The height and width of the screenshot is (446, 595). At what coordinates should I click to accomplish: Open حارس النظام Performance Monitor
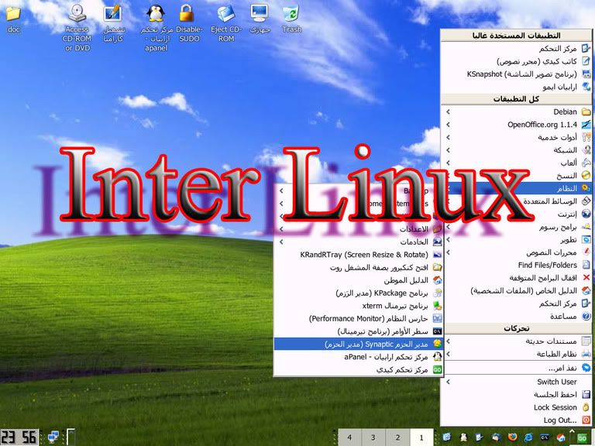(x=359, y=318)
